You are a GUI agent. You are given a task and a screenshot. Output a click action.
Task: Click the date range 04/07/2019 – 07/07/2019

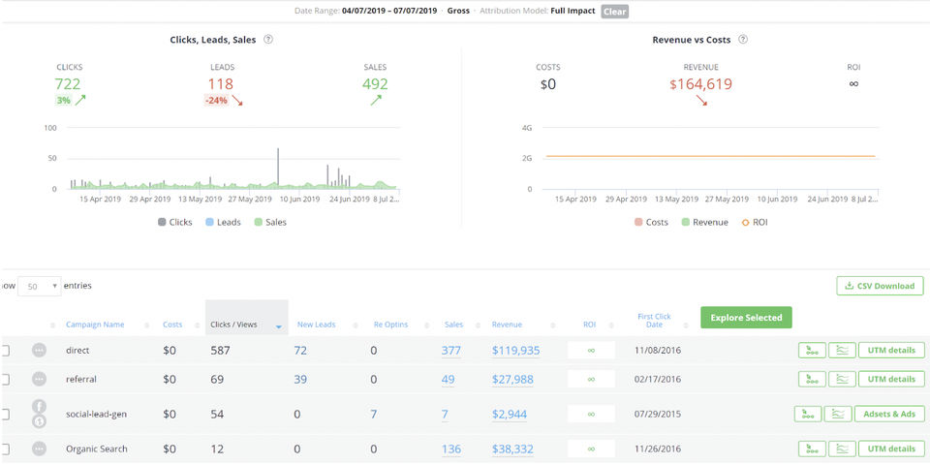[x=390, y=12]
